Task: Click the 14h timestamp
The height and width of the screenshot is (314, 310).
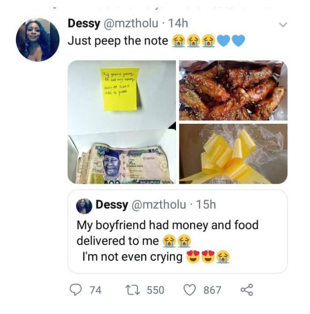Action: (x=177, y=24)
